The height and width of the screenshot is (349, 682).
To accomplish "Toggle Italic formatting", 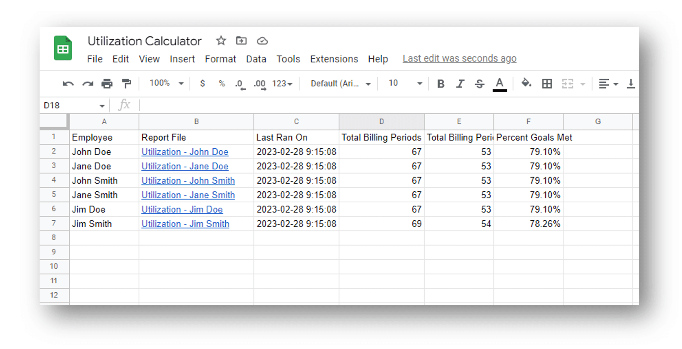I will click(x=460, y=84).
